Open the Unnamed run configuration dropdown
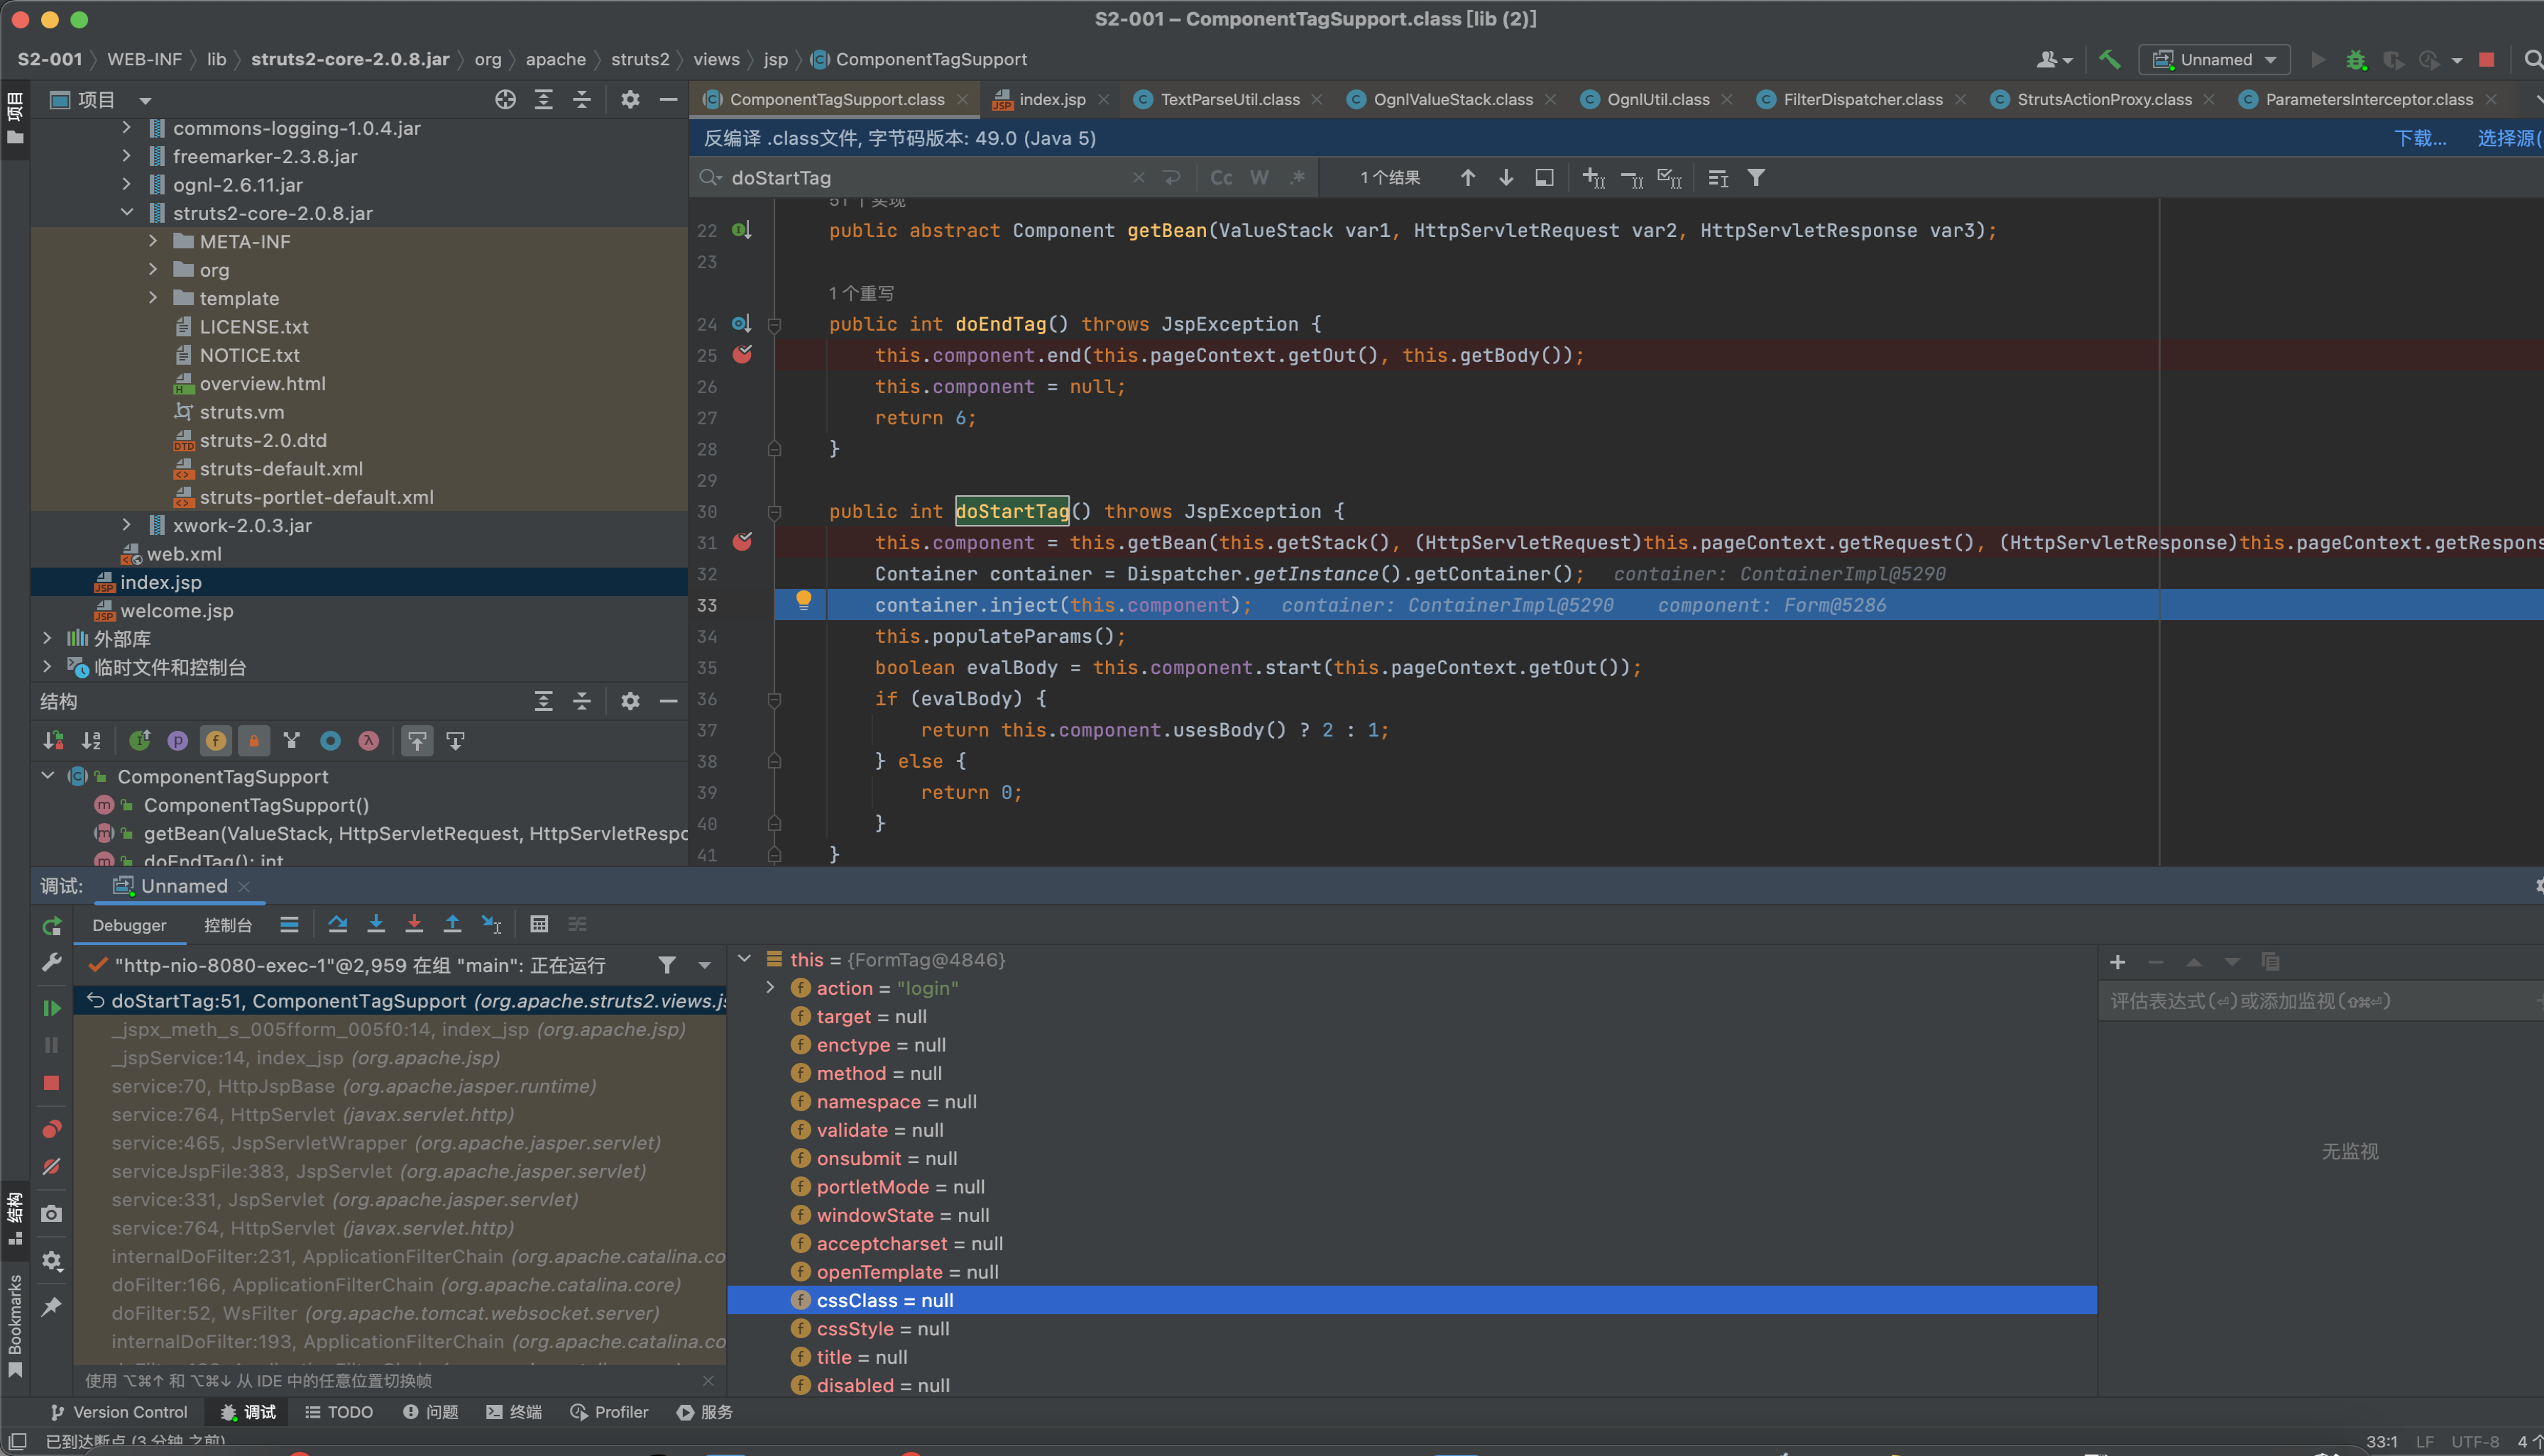Viewport: 2544px width, 1456px height. (x=2214, y=60)
